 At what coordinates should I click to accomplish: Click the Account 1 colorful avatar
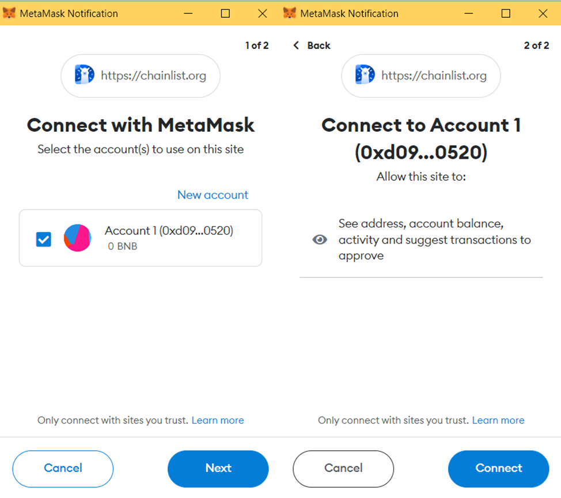pos(77,238)
